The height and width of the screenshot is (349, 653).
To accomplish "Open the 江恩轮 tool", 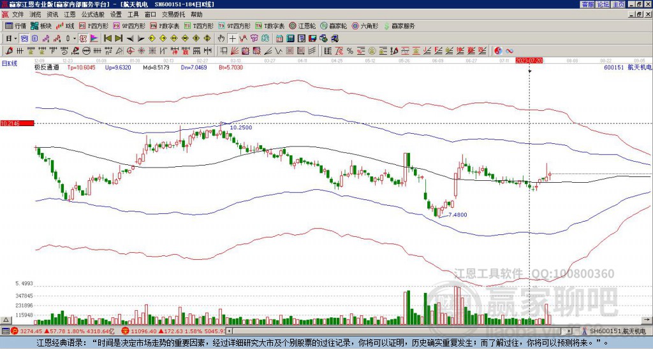I will click(x=302, y=25).
